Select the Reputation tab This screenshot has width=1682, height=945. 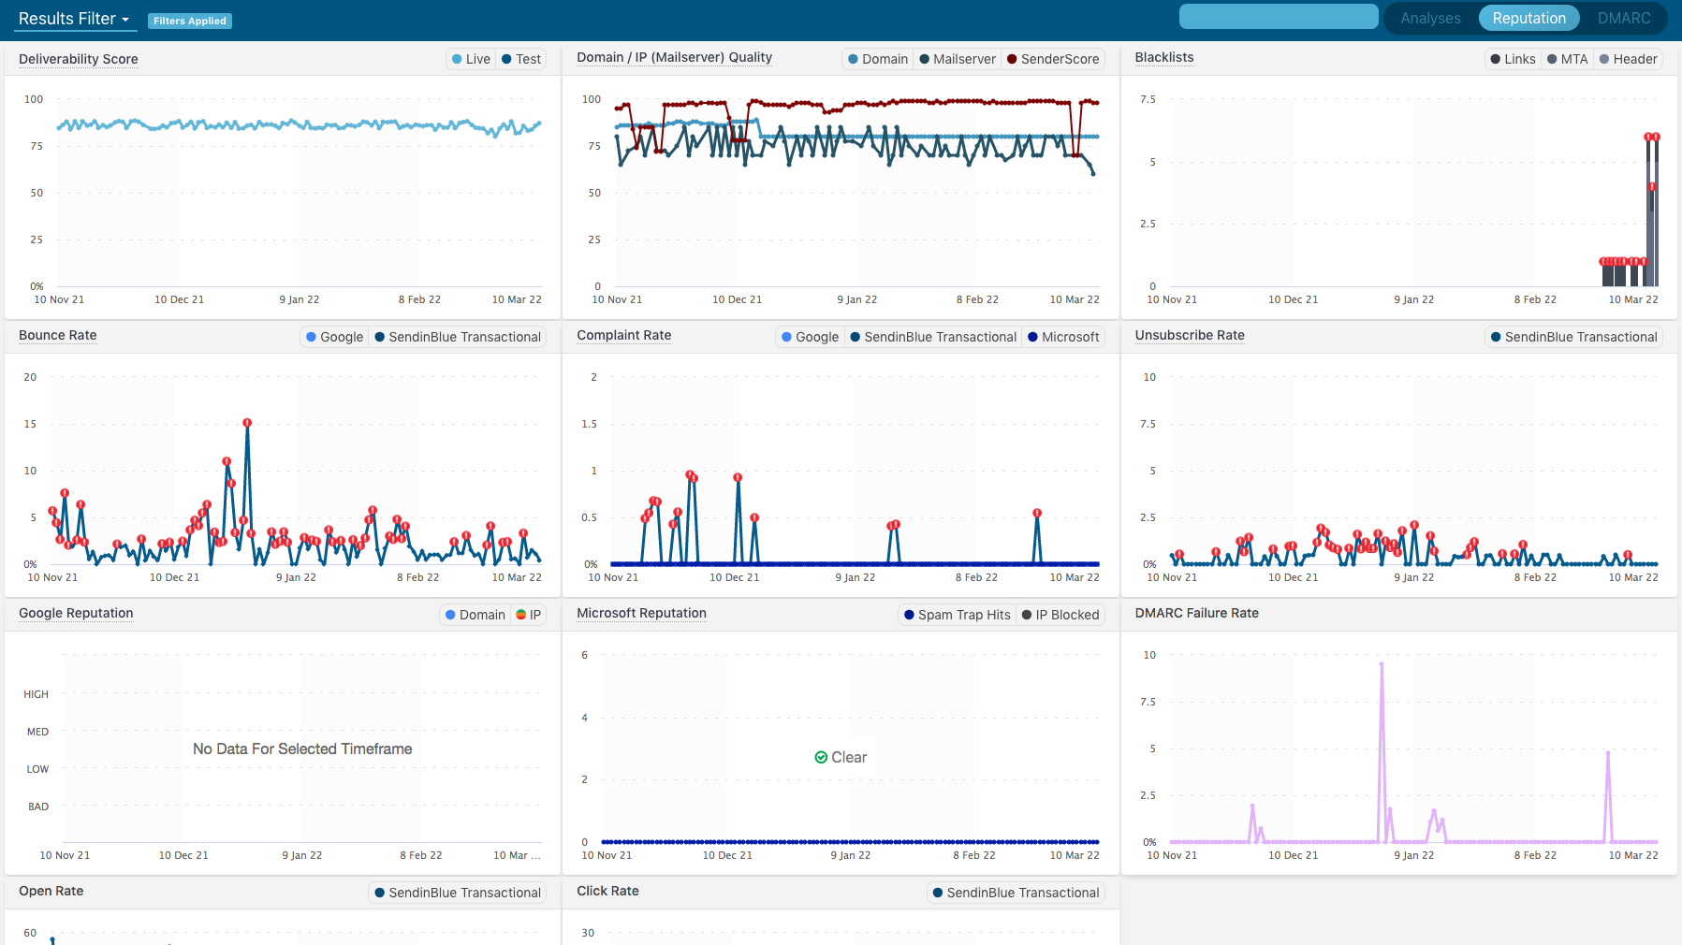pyautogui.click(x=1528, y=18)
